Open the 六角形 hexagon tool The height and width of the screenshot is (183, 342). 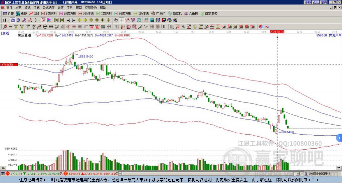(x=191, y=13)
